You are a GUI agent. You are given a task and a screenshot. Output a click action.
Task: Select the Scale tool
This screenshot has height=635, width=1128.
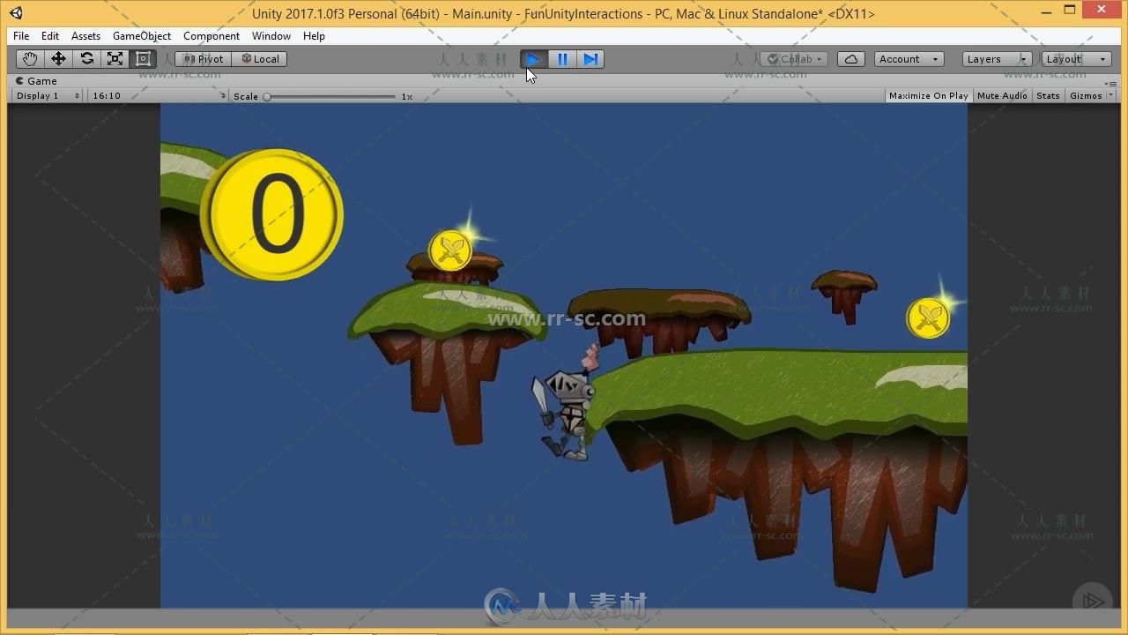(115, 59)
